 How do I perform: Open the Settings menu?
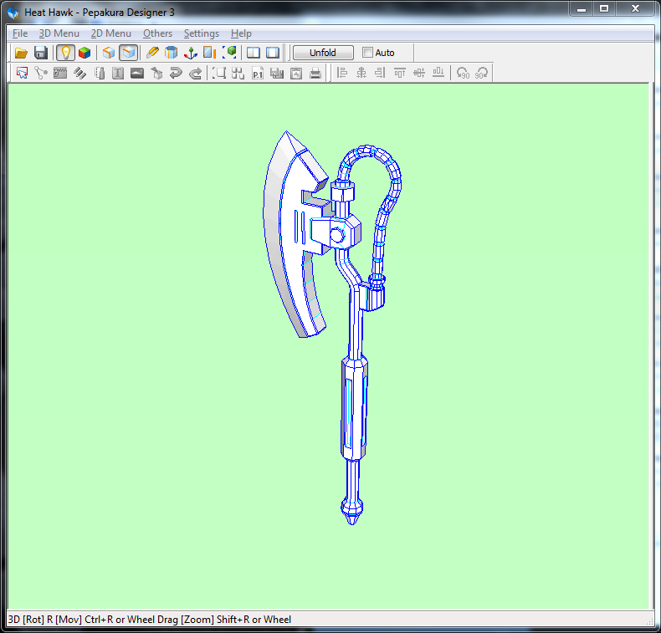point(202,33)
